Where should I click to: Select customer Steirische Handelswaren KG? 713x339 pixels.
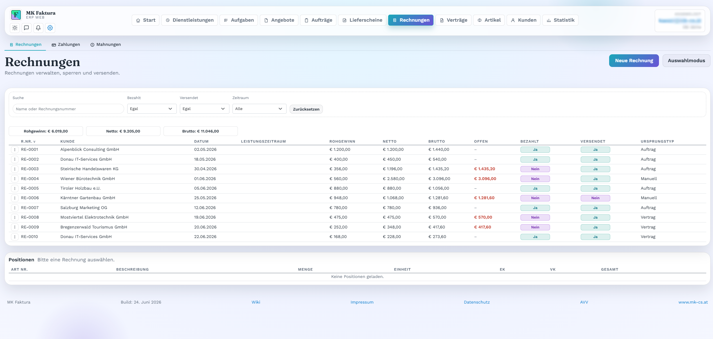click(x=90, y=169)
